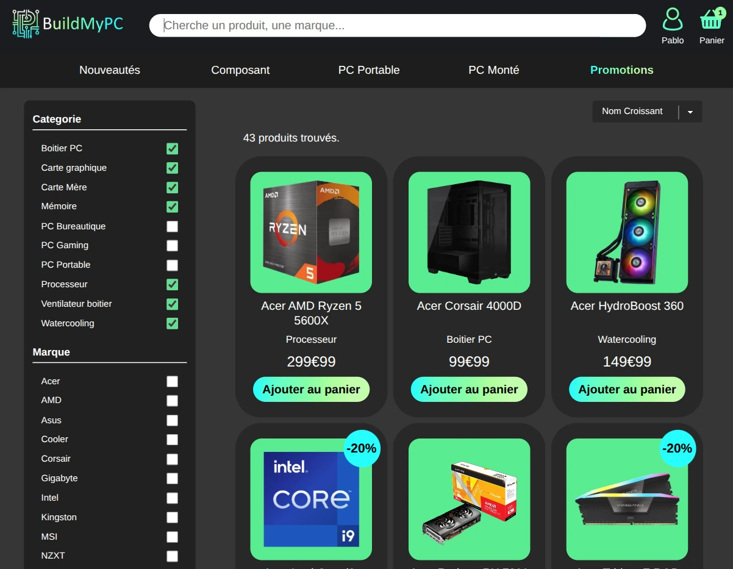This screenshot has height=569, width=733.
Task: View the Corsair 4000D case image
Action: (469, 232)
